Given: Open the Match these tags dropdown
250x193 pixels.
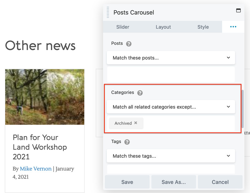Looking at the screenshot, I should 171,156.
